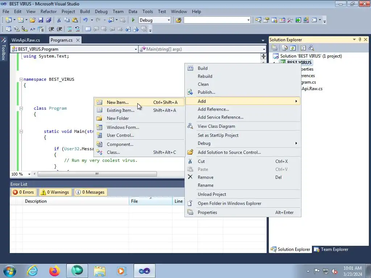Select New Item... in the Add submenu
The width and height of the screenshot is (371, 278).
139,102
